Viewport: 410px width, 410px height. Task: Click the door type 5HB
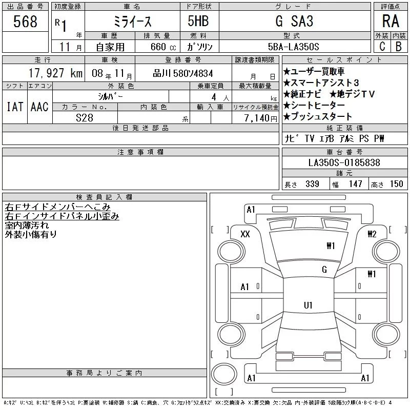pyautogui.click(x=198, y=21)
